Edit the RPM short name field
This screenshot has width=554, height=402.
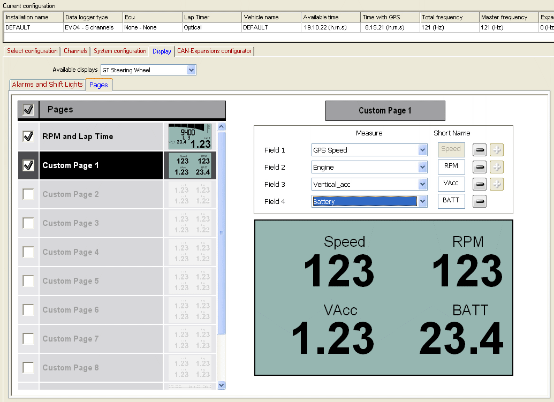coord(451,166)
